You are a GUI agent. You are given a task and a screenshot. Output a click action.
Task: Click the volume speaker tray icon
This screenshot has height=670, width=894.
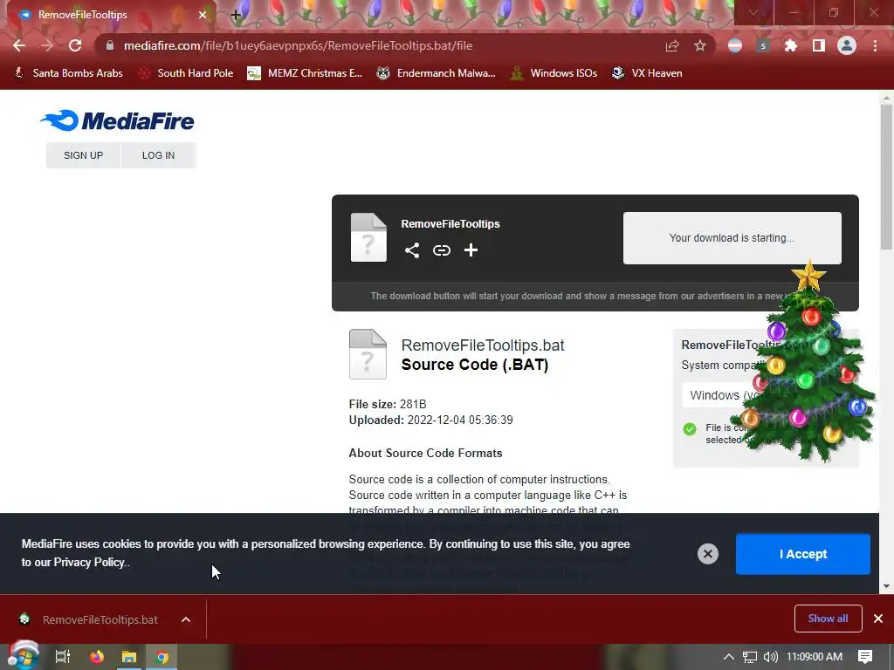tap(770, 657)
